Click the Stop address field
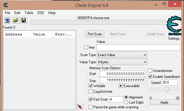The image size is (184, 111). coord(122,80)
